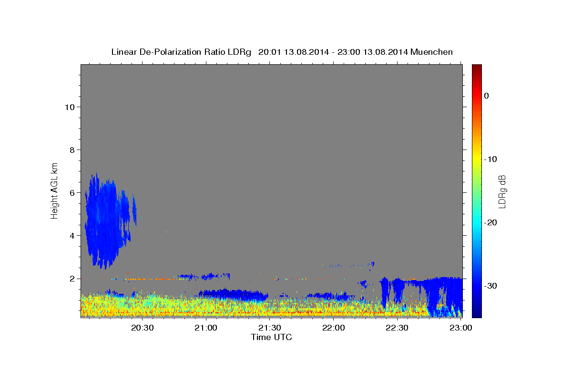Click the 21:00 time tick label
Screen dimensions: 572x381
[x=206, y=328]
